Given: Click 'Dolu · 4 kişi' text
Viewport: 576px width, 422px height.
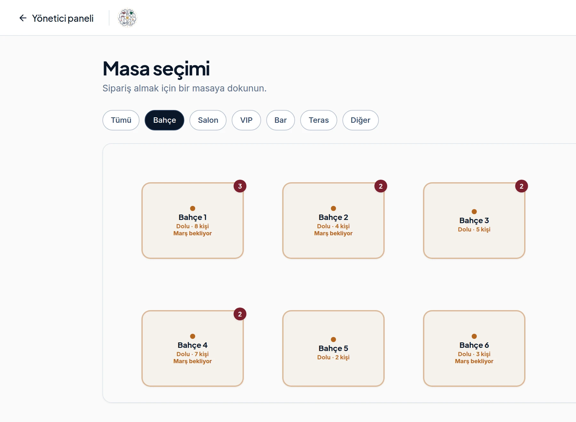Looking at the screenshot, I should tap(333, 226).
